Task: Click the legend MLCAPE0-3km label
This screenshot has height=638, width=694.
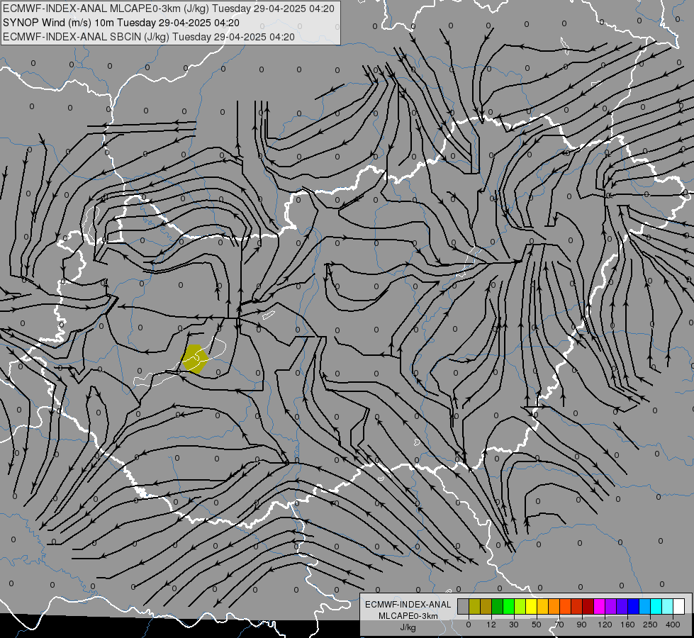Action: click(408, 616)
